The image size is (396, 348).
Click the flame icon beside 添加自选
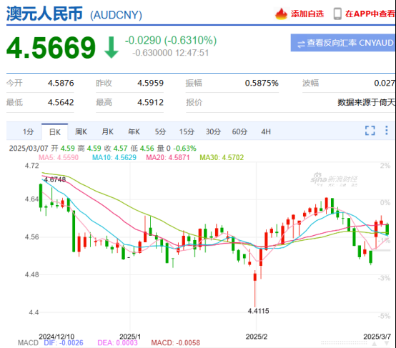click(281, 14)
